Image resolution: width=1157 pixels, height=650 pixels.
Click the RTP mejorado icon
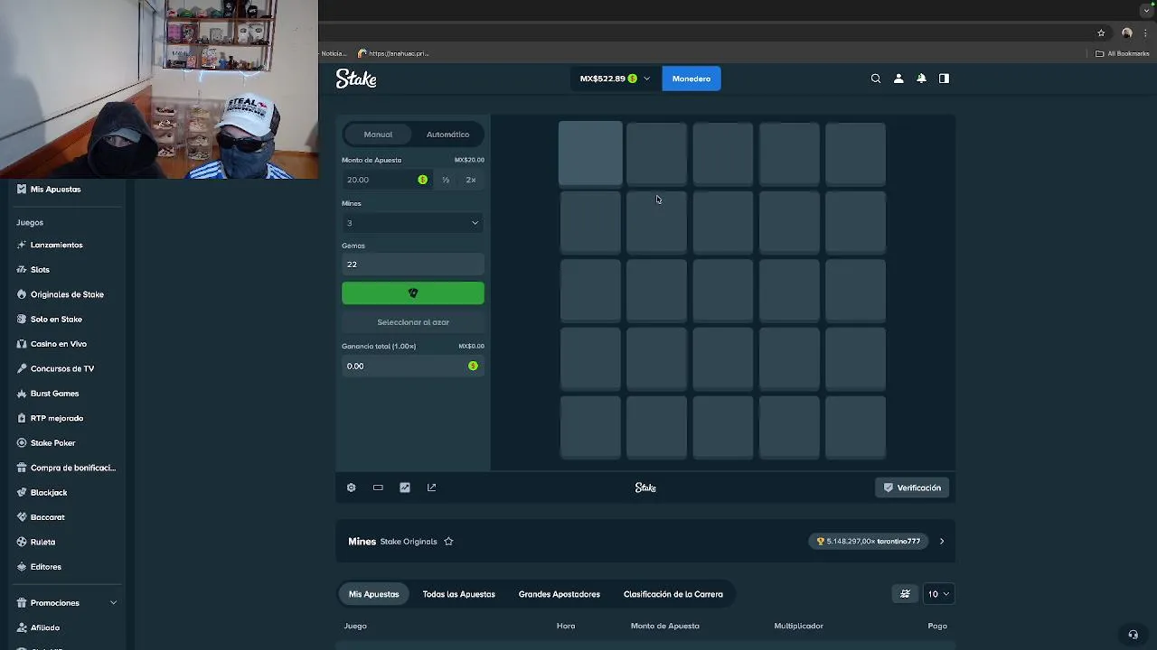click(22, 418)
